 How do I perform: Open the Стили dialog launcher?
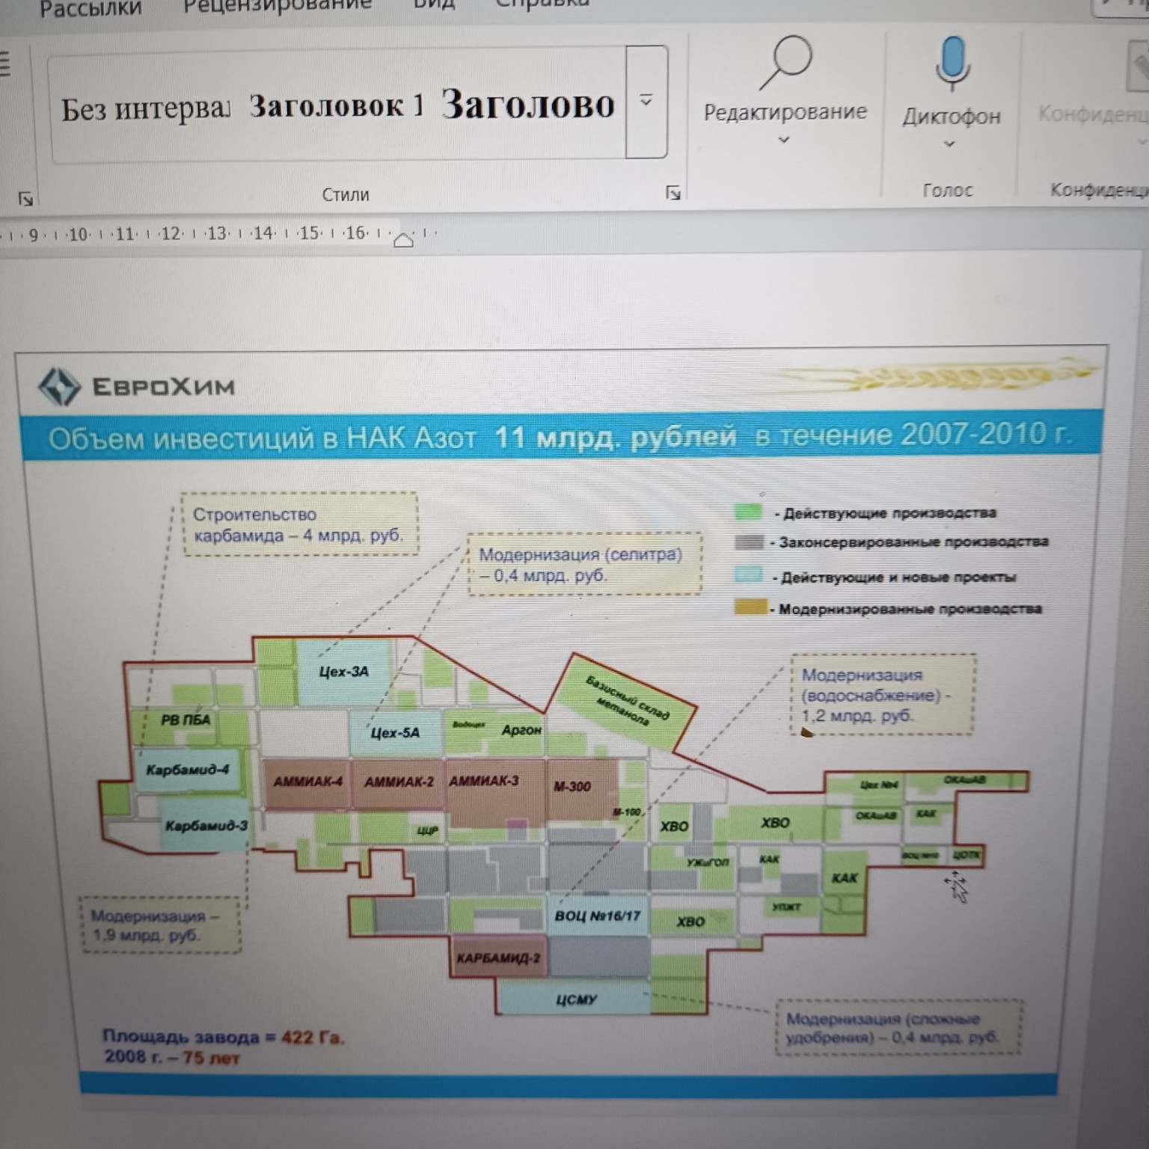(x=672, y=194)
